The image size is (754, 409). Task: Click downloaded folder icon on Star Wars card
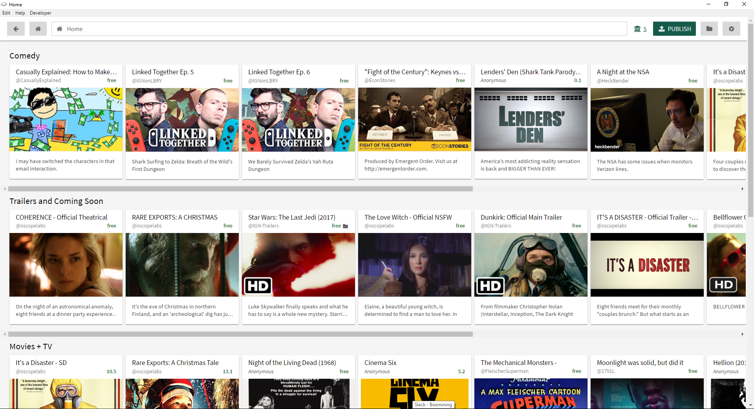[x=346, y=226]
